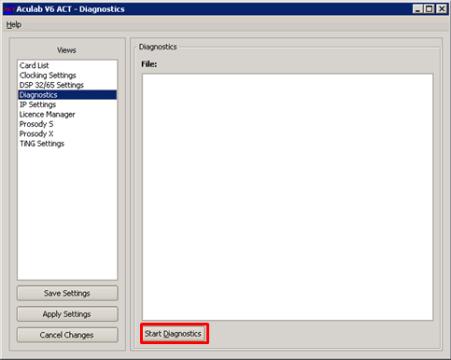Minimize the Aculab V6 ACT window
The height and width of the screenshot is (360, 451).
tap(418, 9)
